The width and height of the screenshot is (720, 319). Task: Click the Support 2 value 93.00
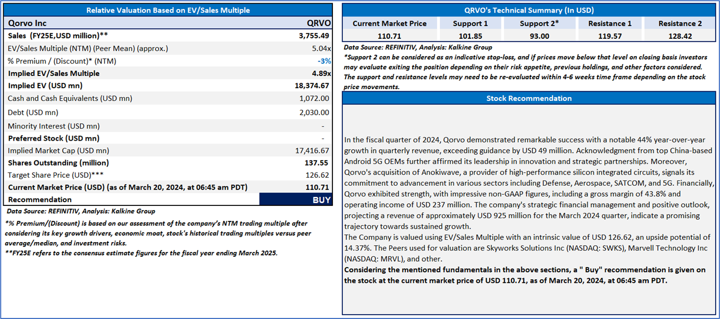539,36
